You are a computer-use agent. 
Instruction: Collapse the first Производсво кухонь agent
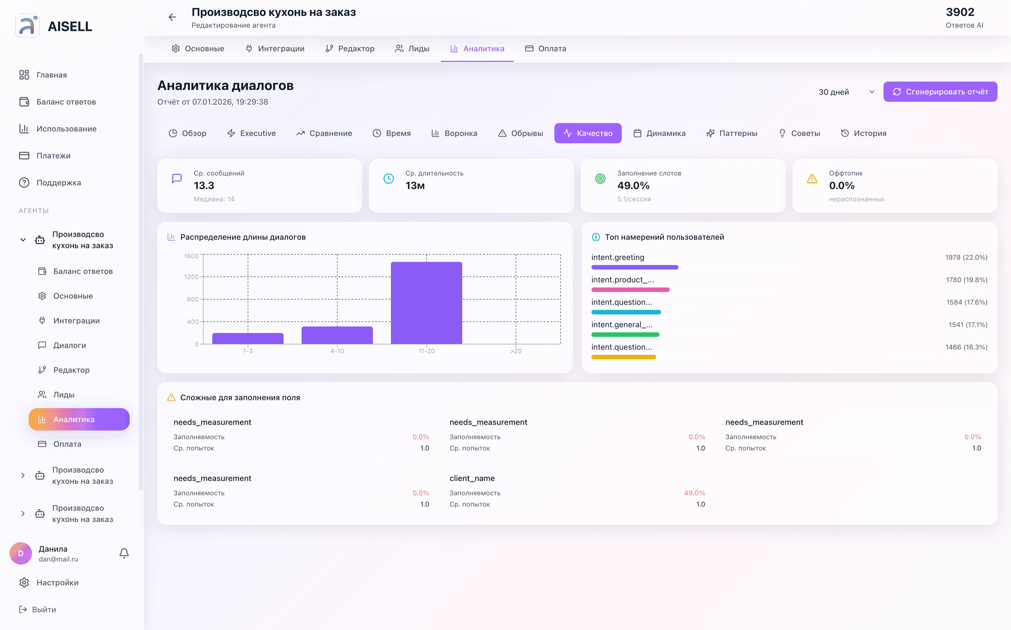pos(23,240)
